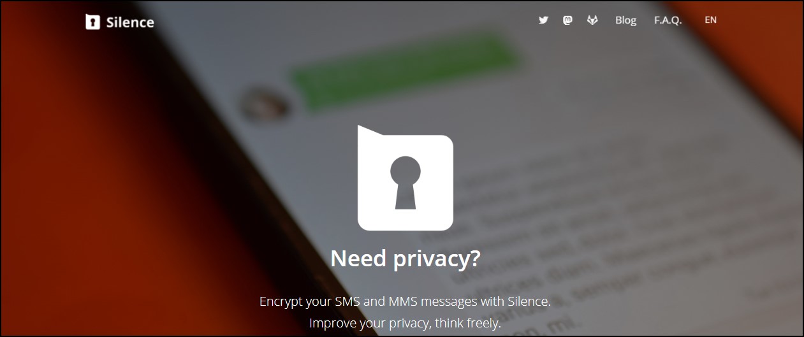
Task: Open the GitLab repository fox icon
Action: pyautogui.click(x=592, y=20)
